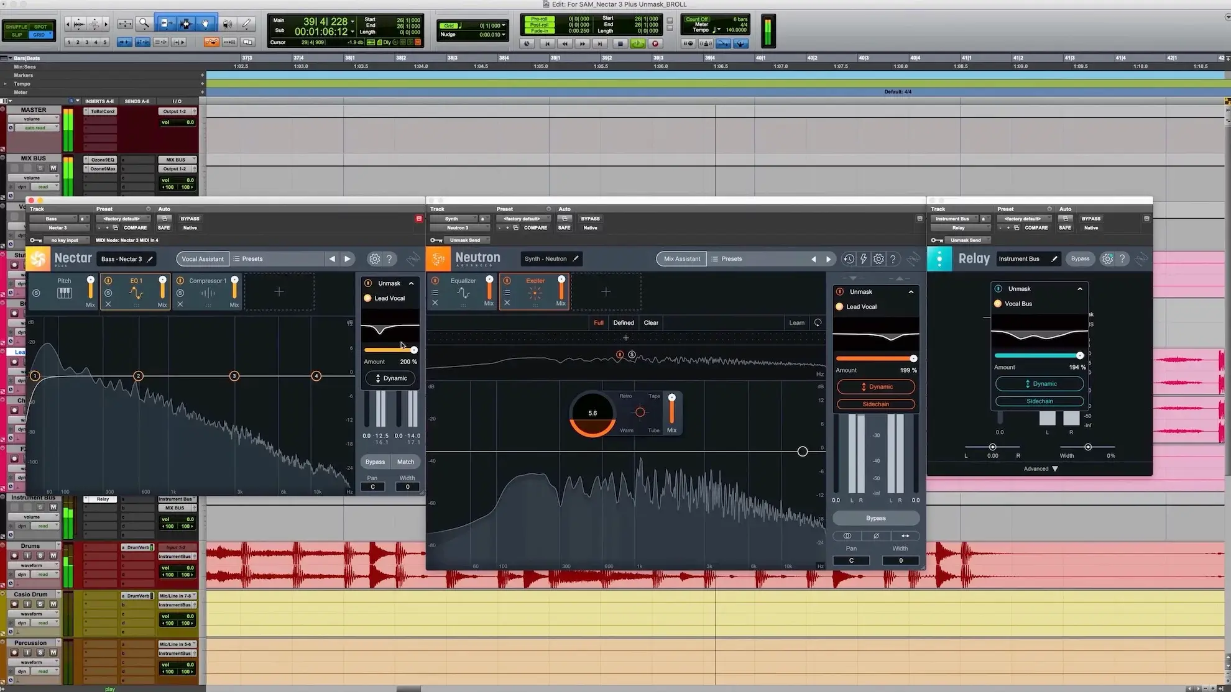1231x692 pixels.
Task: Toggle Dynamic mode in Relay Unmask
Action: [x=1040, y=384]
